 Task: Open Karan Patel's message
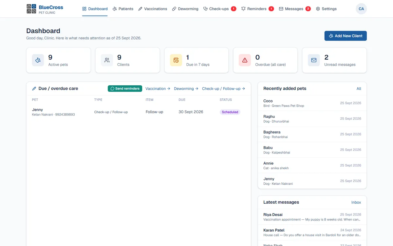312,233
